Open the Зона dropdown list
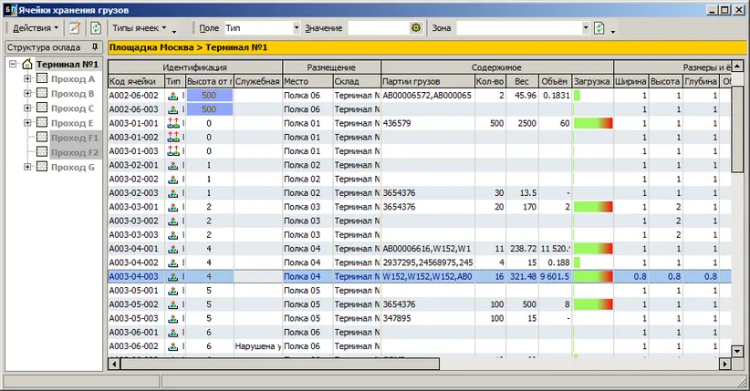 585,28
